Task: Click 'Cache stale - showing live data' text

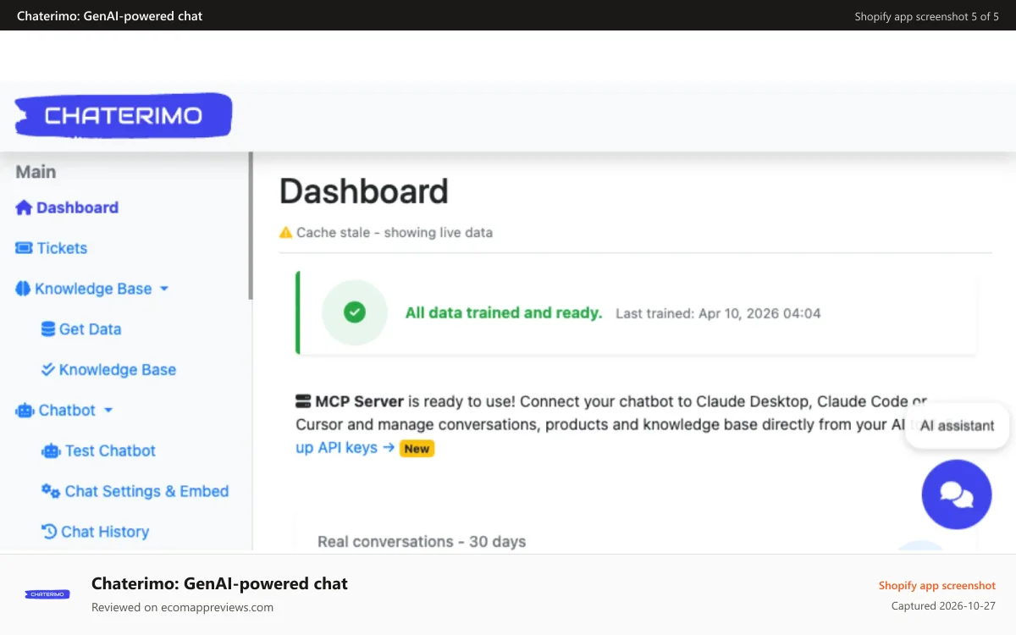Action: (x=395, y=232)
